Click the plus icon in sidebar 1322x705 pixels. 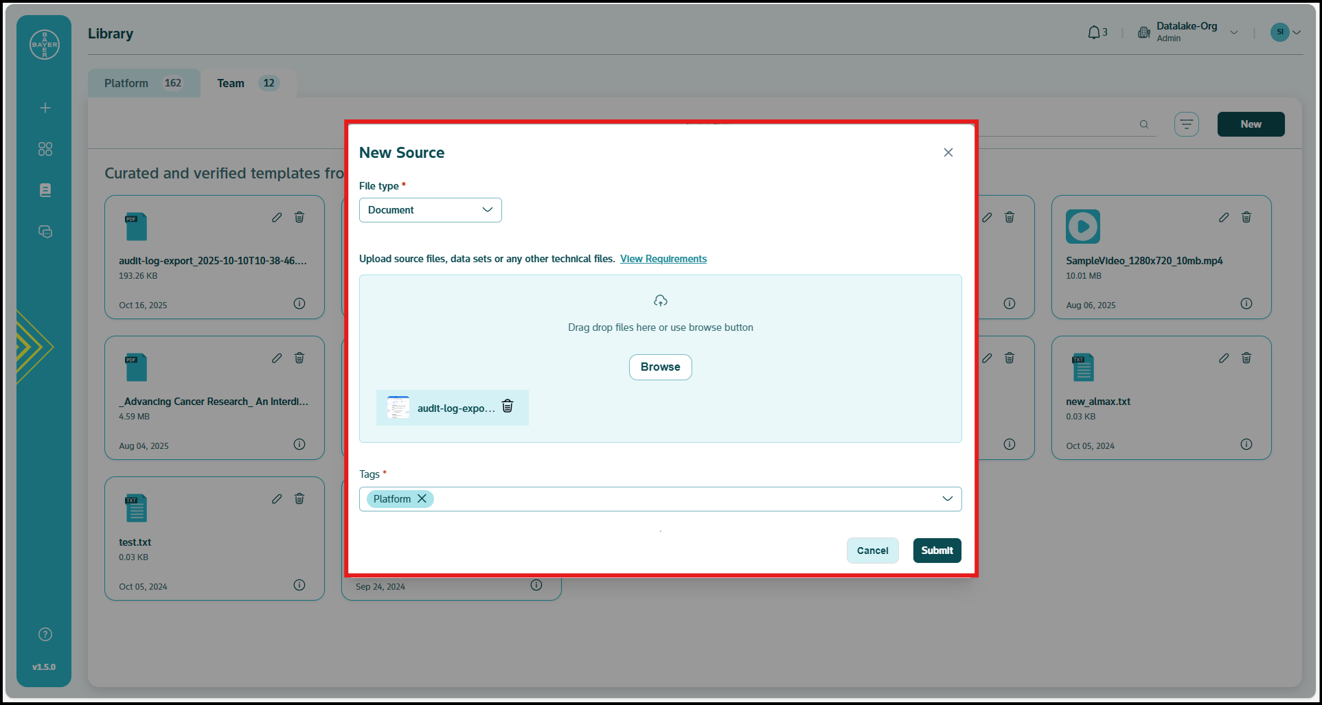pyautogui.click(x=45, y=108)
